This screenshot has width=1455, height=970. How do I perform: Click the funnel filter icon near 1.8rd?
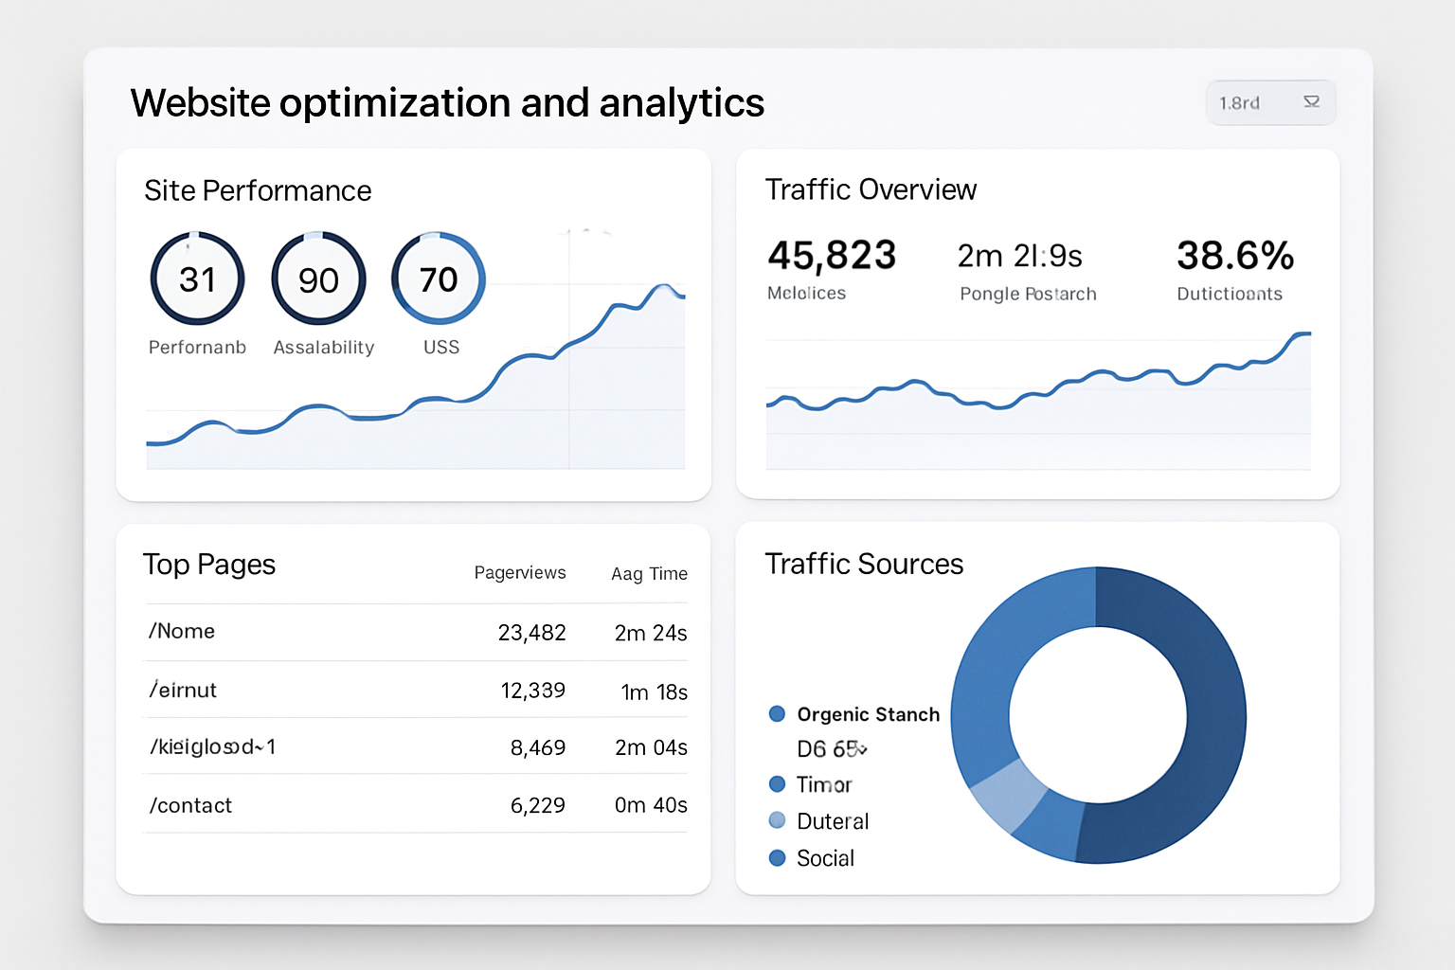(1312, 102)
